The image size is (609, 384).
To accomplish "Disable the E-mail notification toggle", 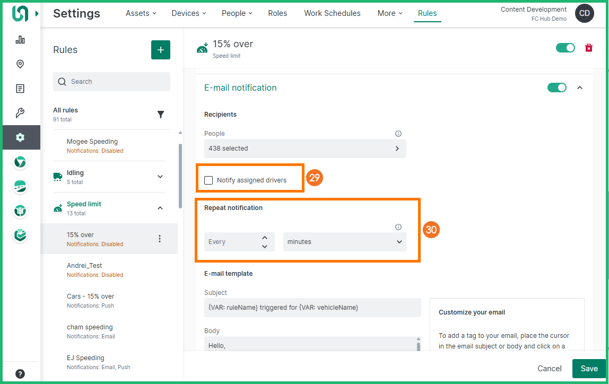I will (556, 88).
